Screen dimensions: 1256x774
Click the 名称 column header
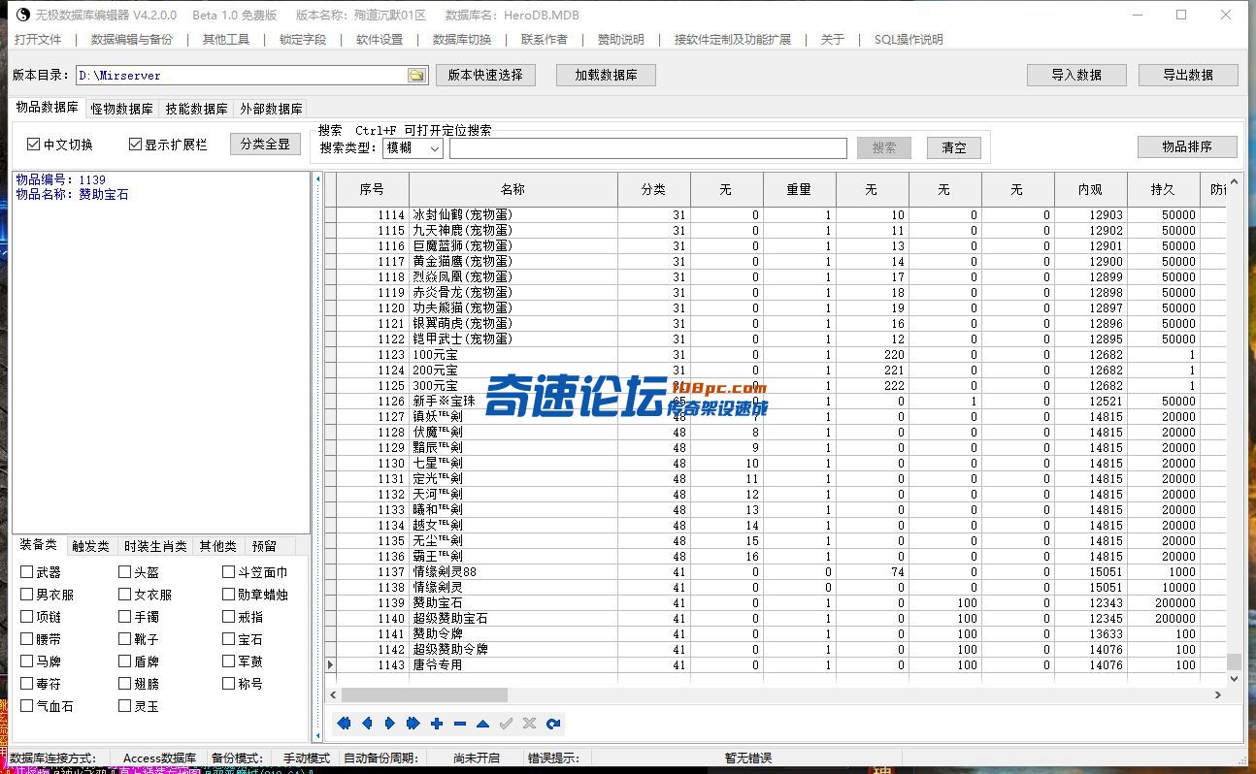(513, 190)
